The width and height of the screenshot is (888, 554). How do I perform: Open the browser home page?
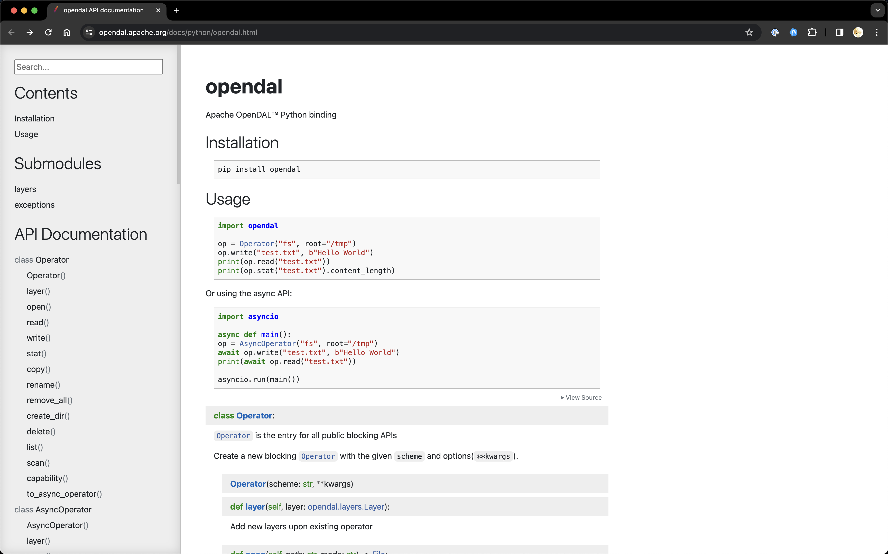point(67,32)
